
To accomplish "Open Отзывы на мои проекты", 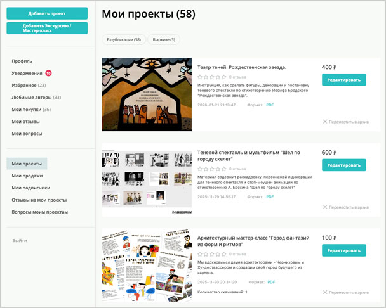I will point(39,200).
